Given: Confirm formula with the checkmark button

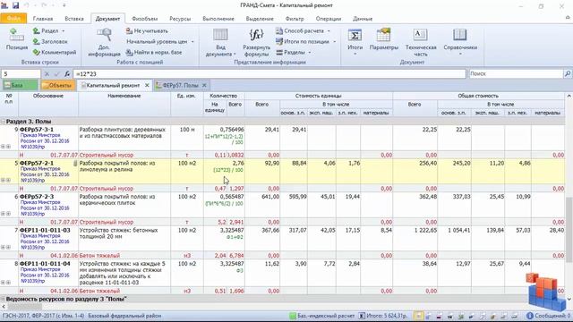Looking at the screenshot, I should (56, 73).
